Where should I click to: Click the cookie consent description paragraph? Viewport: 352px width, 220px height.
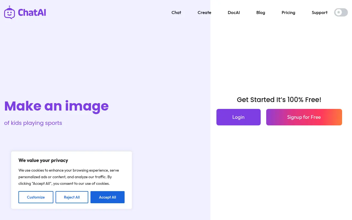(x=69, y=177)
